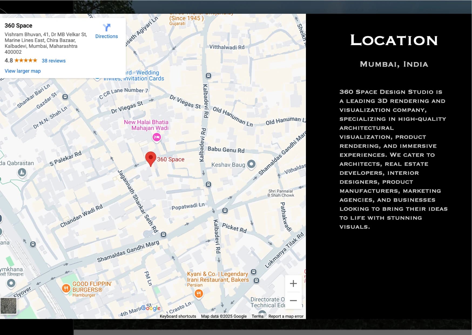The image size is (472, 335).
Task: Click the bus stop icon near Vitthalwadi Rd
Action: (208, 76)
